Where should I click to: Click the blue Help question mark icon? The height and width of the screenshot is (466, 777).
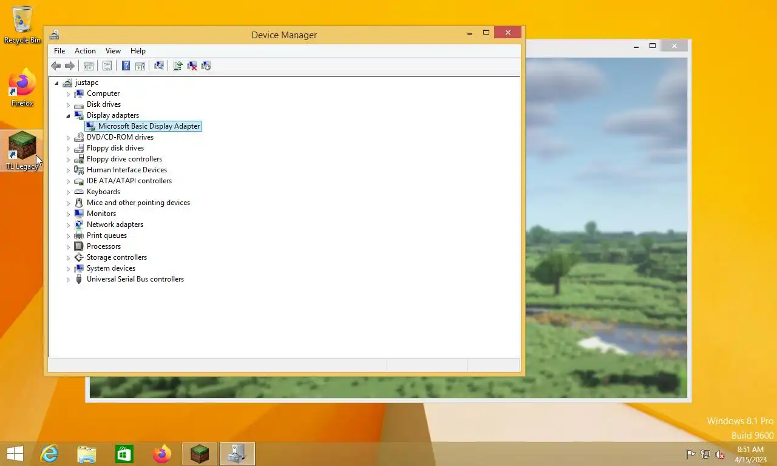tap(126, 66)
